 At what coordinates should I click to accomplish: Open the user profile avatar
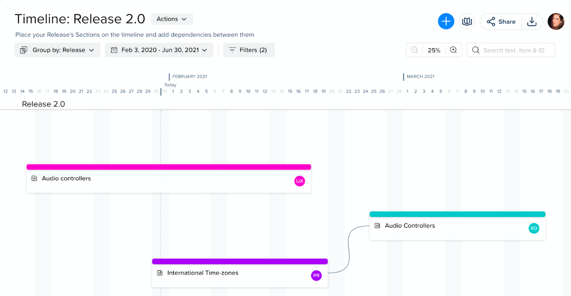pyautogui.click(x=556, y=21)
